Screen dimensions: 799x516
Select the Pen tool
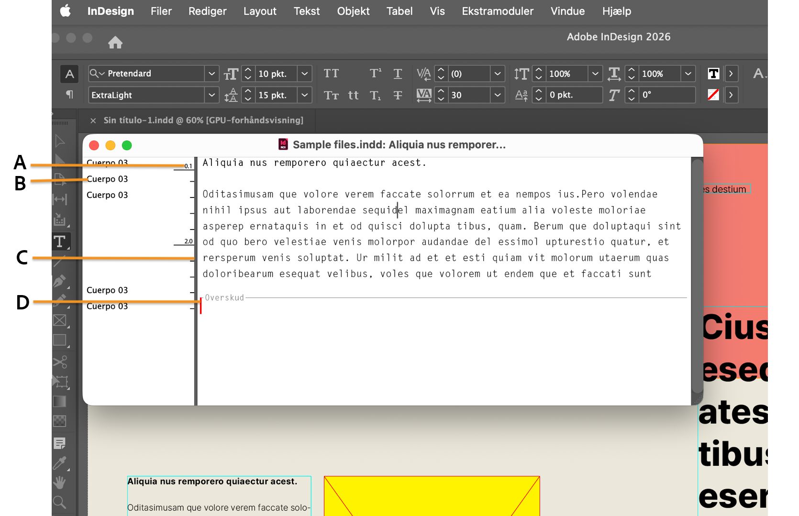60,281
